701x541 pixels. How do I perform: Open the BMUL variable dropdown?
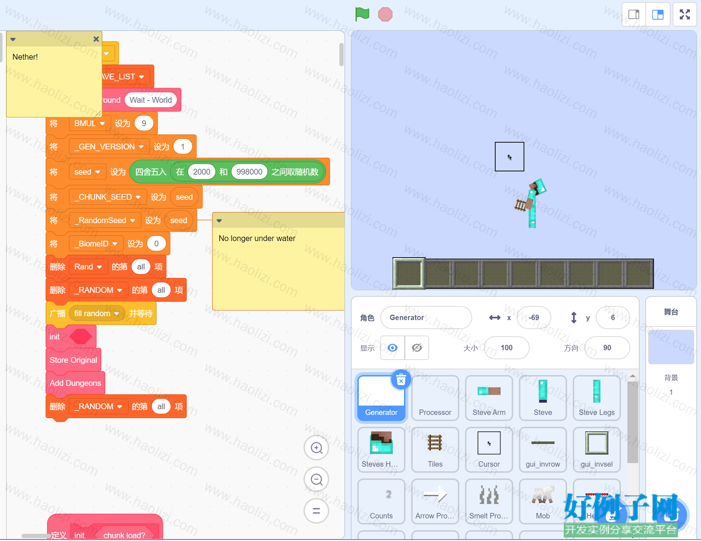90,124
